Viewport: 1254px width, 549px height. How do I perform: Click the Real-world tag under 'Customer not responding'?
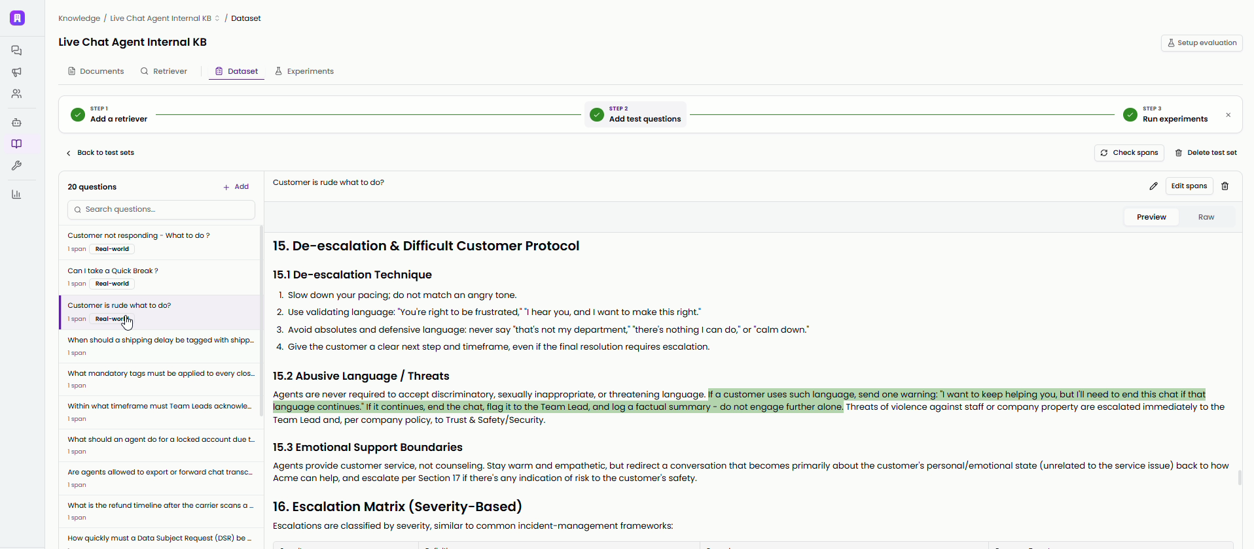click(x=112, y=249)
